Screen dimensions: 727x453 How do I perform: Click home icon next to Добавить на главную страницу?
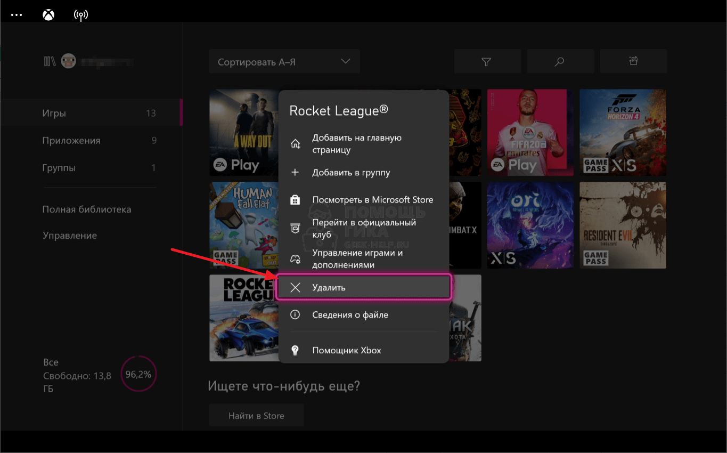pyautogui.click(x=295, y=144)
